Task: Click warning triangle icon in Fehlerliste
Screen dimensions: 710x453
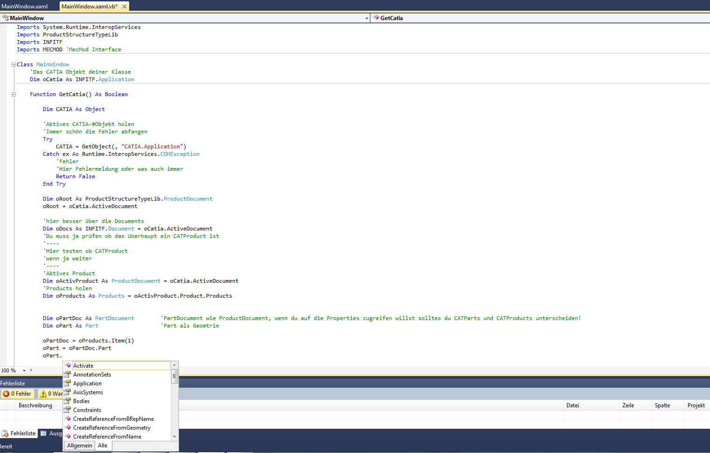Action: [x=43, y=394]
